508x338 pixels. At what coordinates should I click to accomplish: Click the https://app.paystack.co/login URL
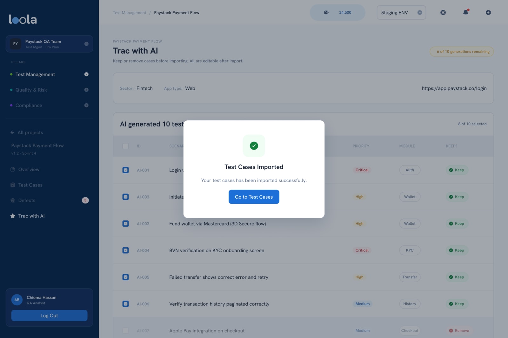(x=454, y=88)
